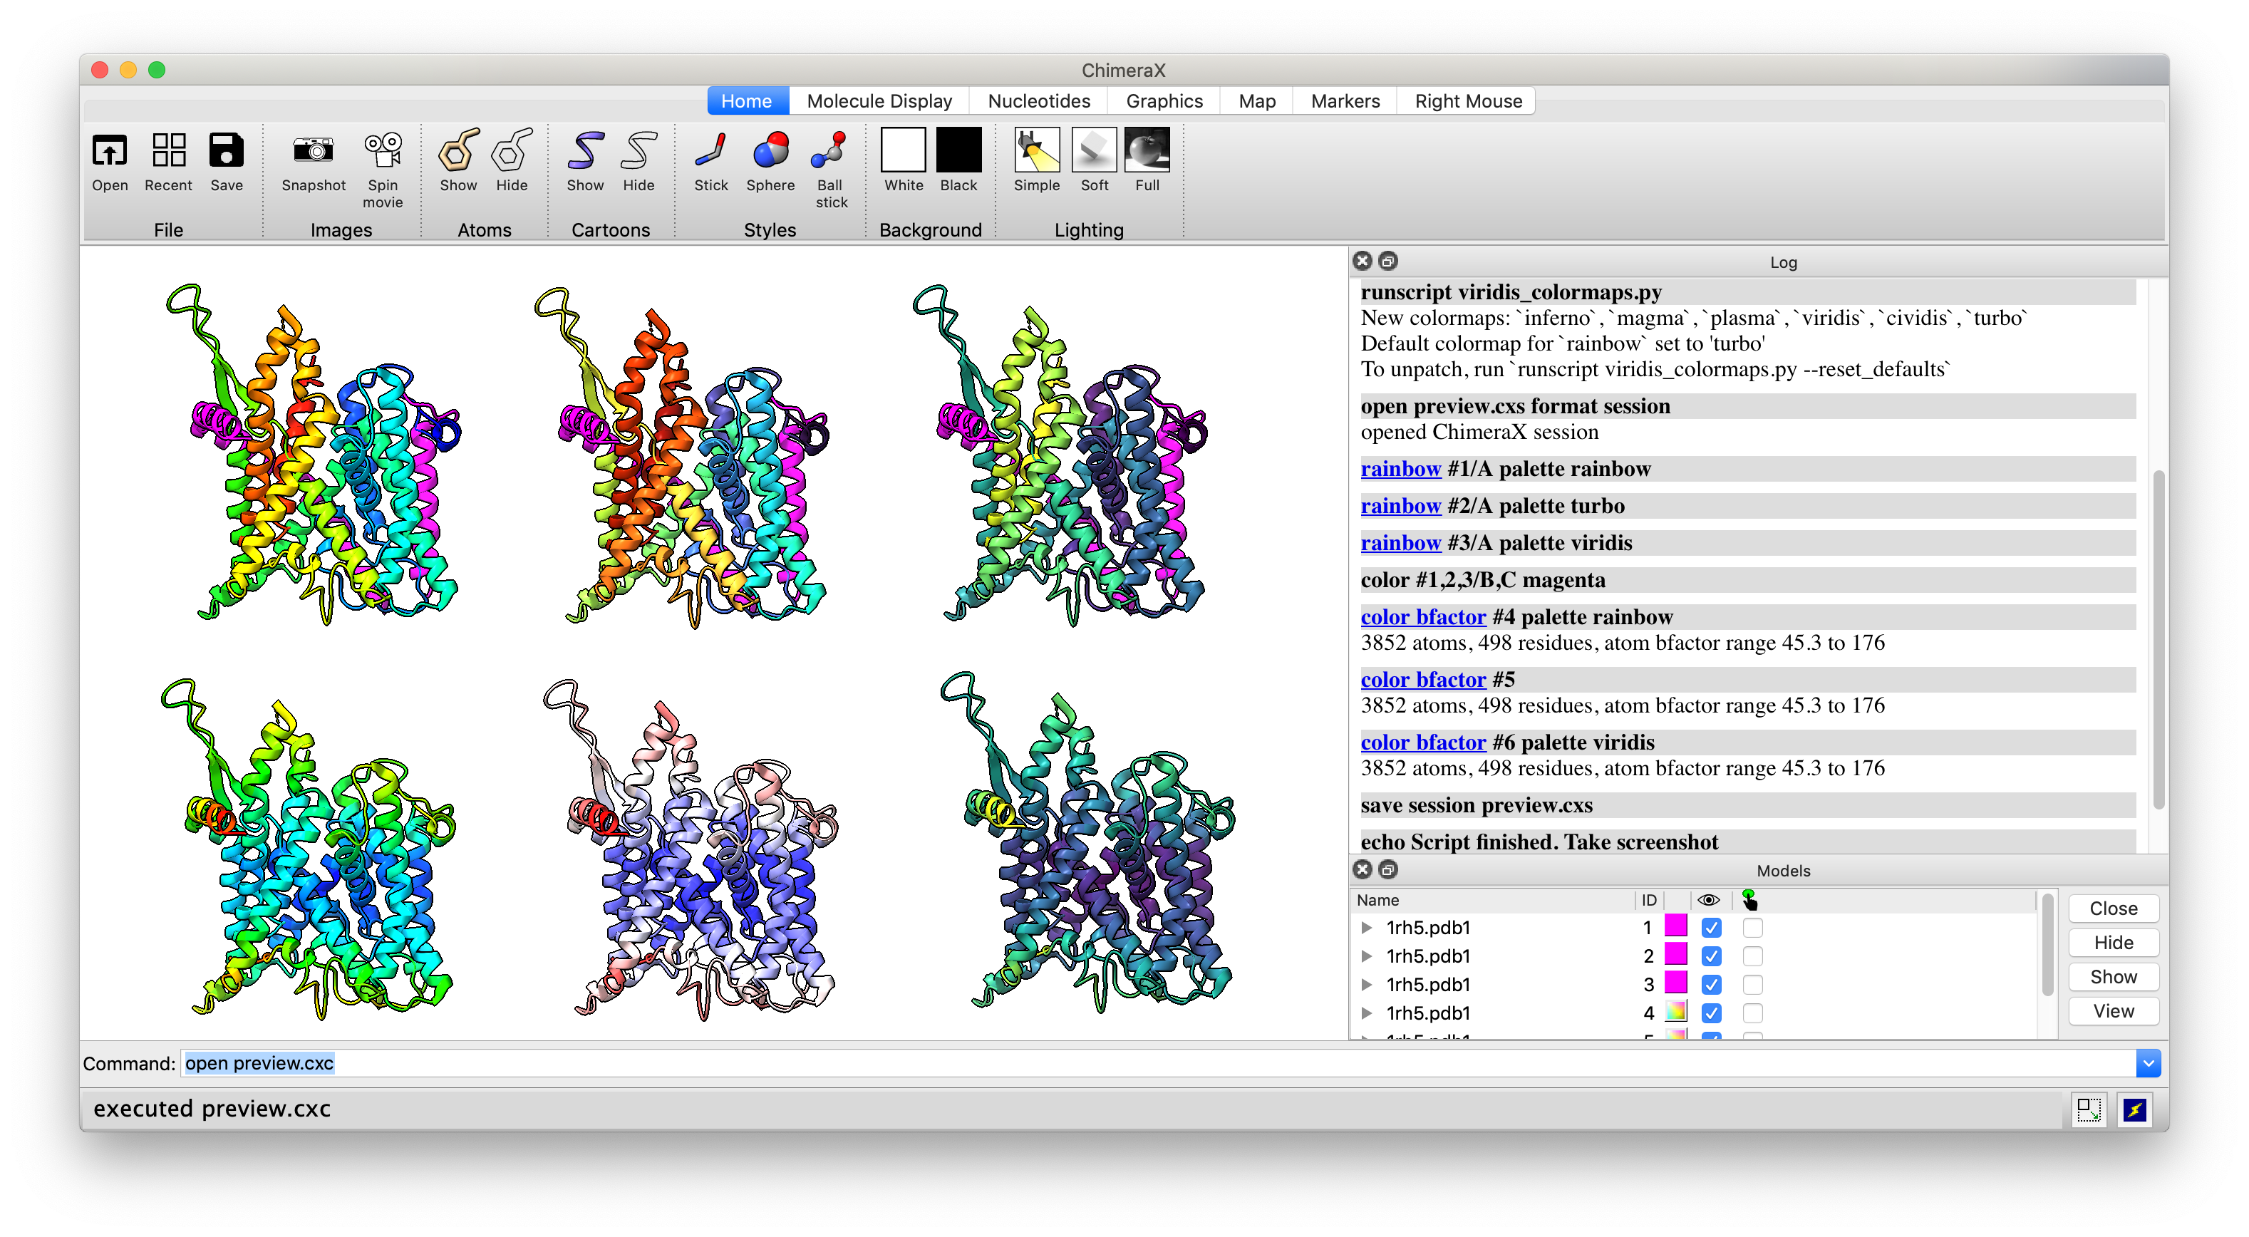Image resolution: width=2249 pixels, height=1237 pixels.
Task: Click magenta color swatch for model 2
Action: pyautogui.click(x=1675, y=955)
